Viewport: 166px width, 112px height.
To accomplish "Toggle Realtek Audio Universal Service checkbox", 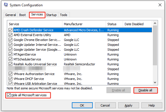I will (x=10, y=64).
